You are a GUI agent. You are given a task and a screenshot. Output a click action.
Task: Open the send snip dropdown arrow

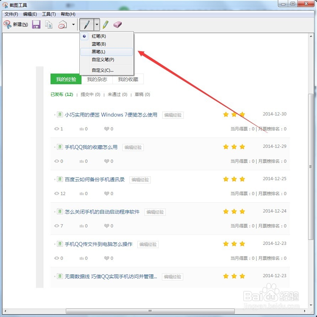click(x=73, y=25)
